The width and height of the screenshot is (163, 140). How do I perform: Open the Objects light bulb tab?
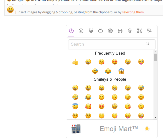click(x=130, y=31)
